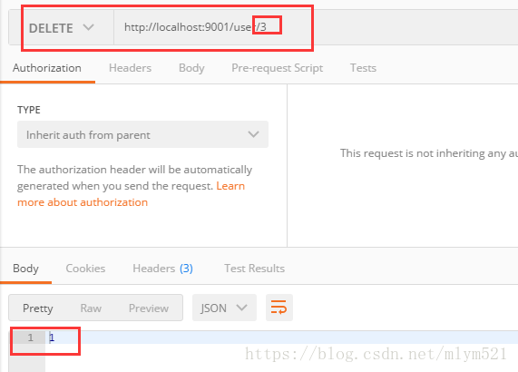Open the request Headers tab
Image resolution: width=518 pixels, height=372 pixels.
130,68
